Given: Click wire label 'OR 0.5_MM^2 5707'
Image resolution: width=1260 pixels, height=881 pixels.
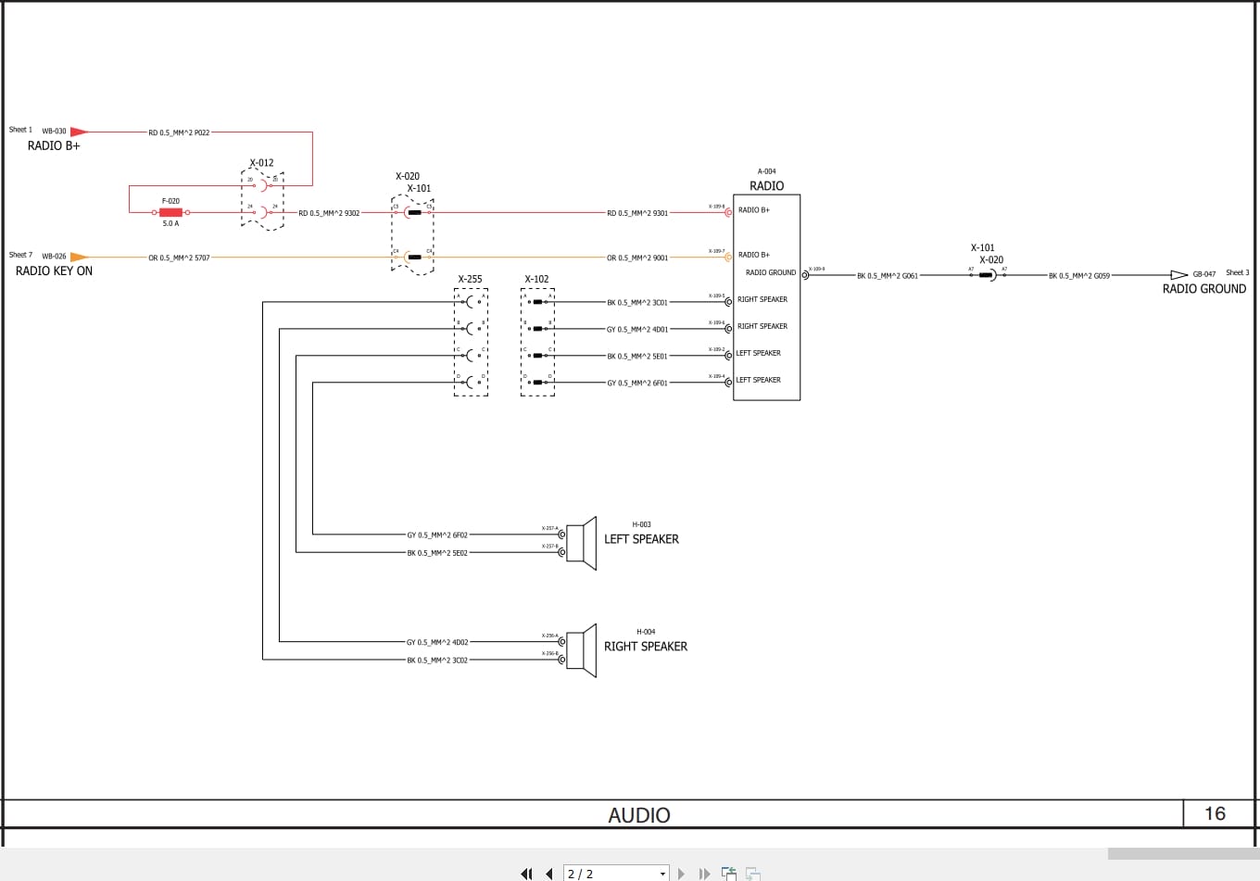Looking at the screenshot, I should point(179,258).
